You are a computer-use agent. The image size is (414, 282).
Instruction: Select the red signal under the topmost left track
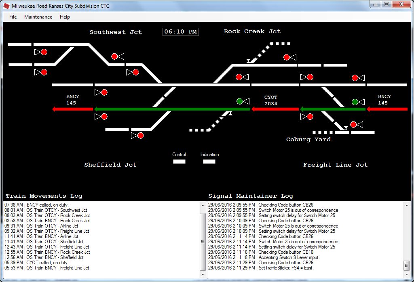pyautogui.click(x=44, y=52)
